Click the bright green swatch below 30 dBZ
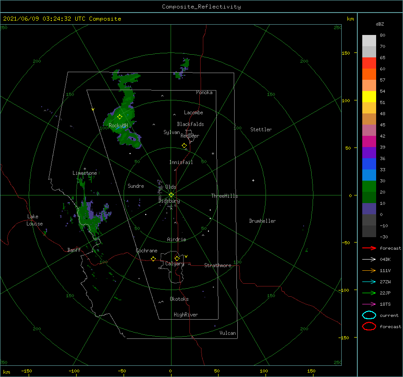The height and width of the screenshot is (377, 403). pos(369,186)
